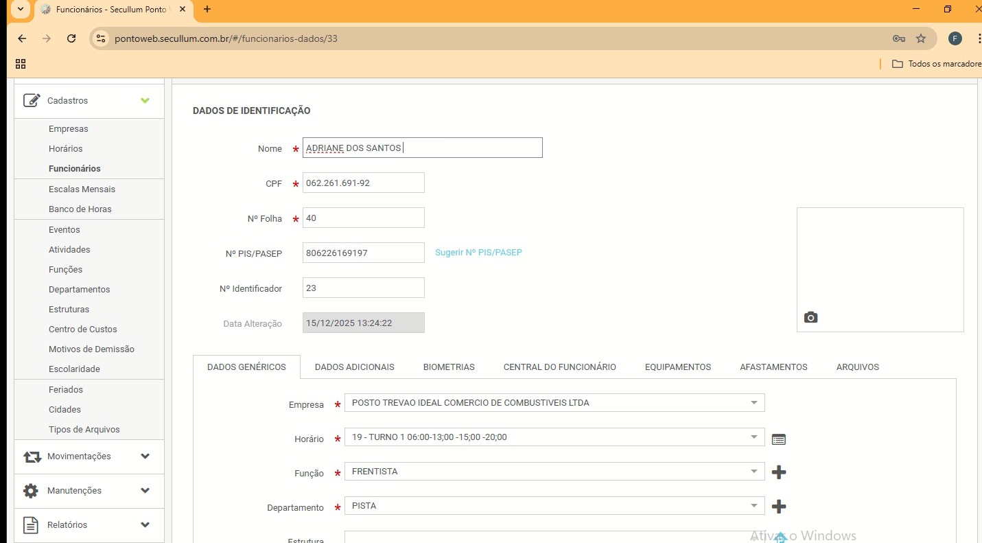Image resolution: width=982 pixels, height=543 pixels.
Task: Go to Banco de Horas in sidebar
Action: [x=80, y=209]
